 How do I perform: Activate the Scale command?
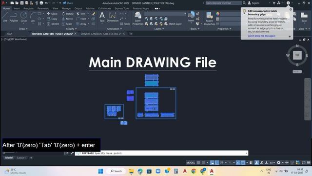click(67, 24)
